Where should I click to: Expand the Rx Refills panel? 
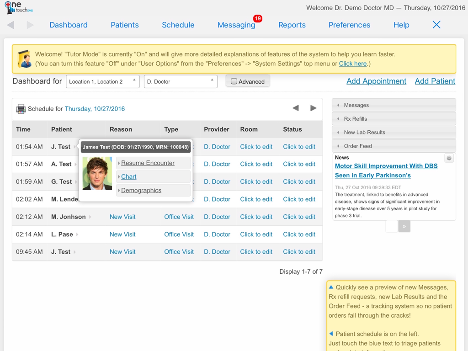[394, 119]
